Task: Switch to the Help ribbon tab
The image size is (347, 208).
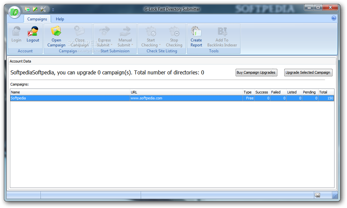Action: [x=60, y=19]
